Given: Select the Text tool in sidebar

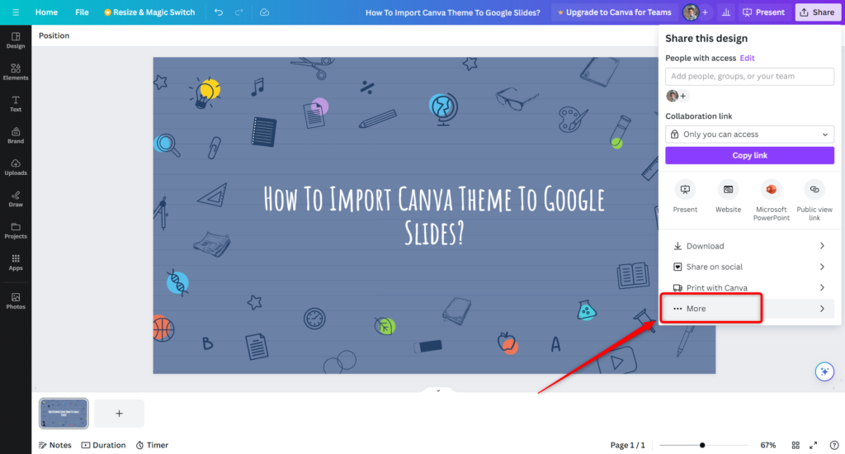Looking at the screenshot, I should (x=16, y=103).
